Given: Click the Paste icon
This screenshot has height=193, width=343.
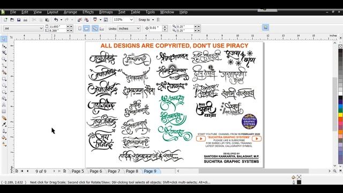Looking at the screenshot, I should coord(47,20).
